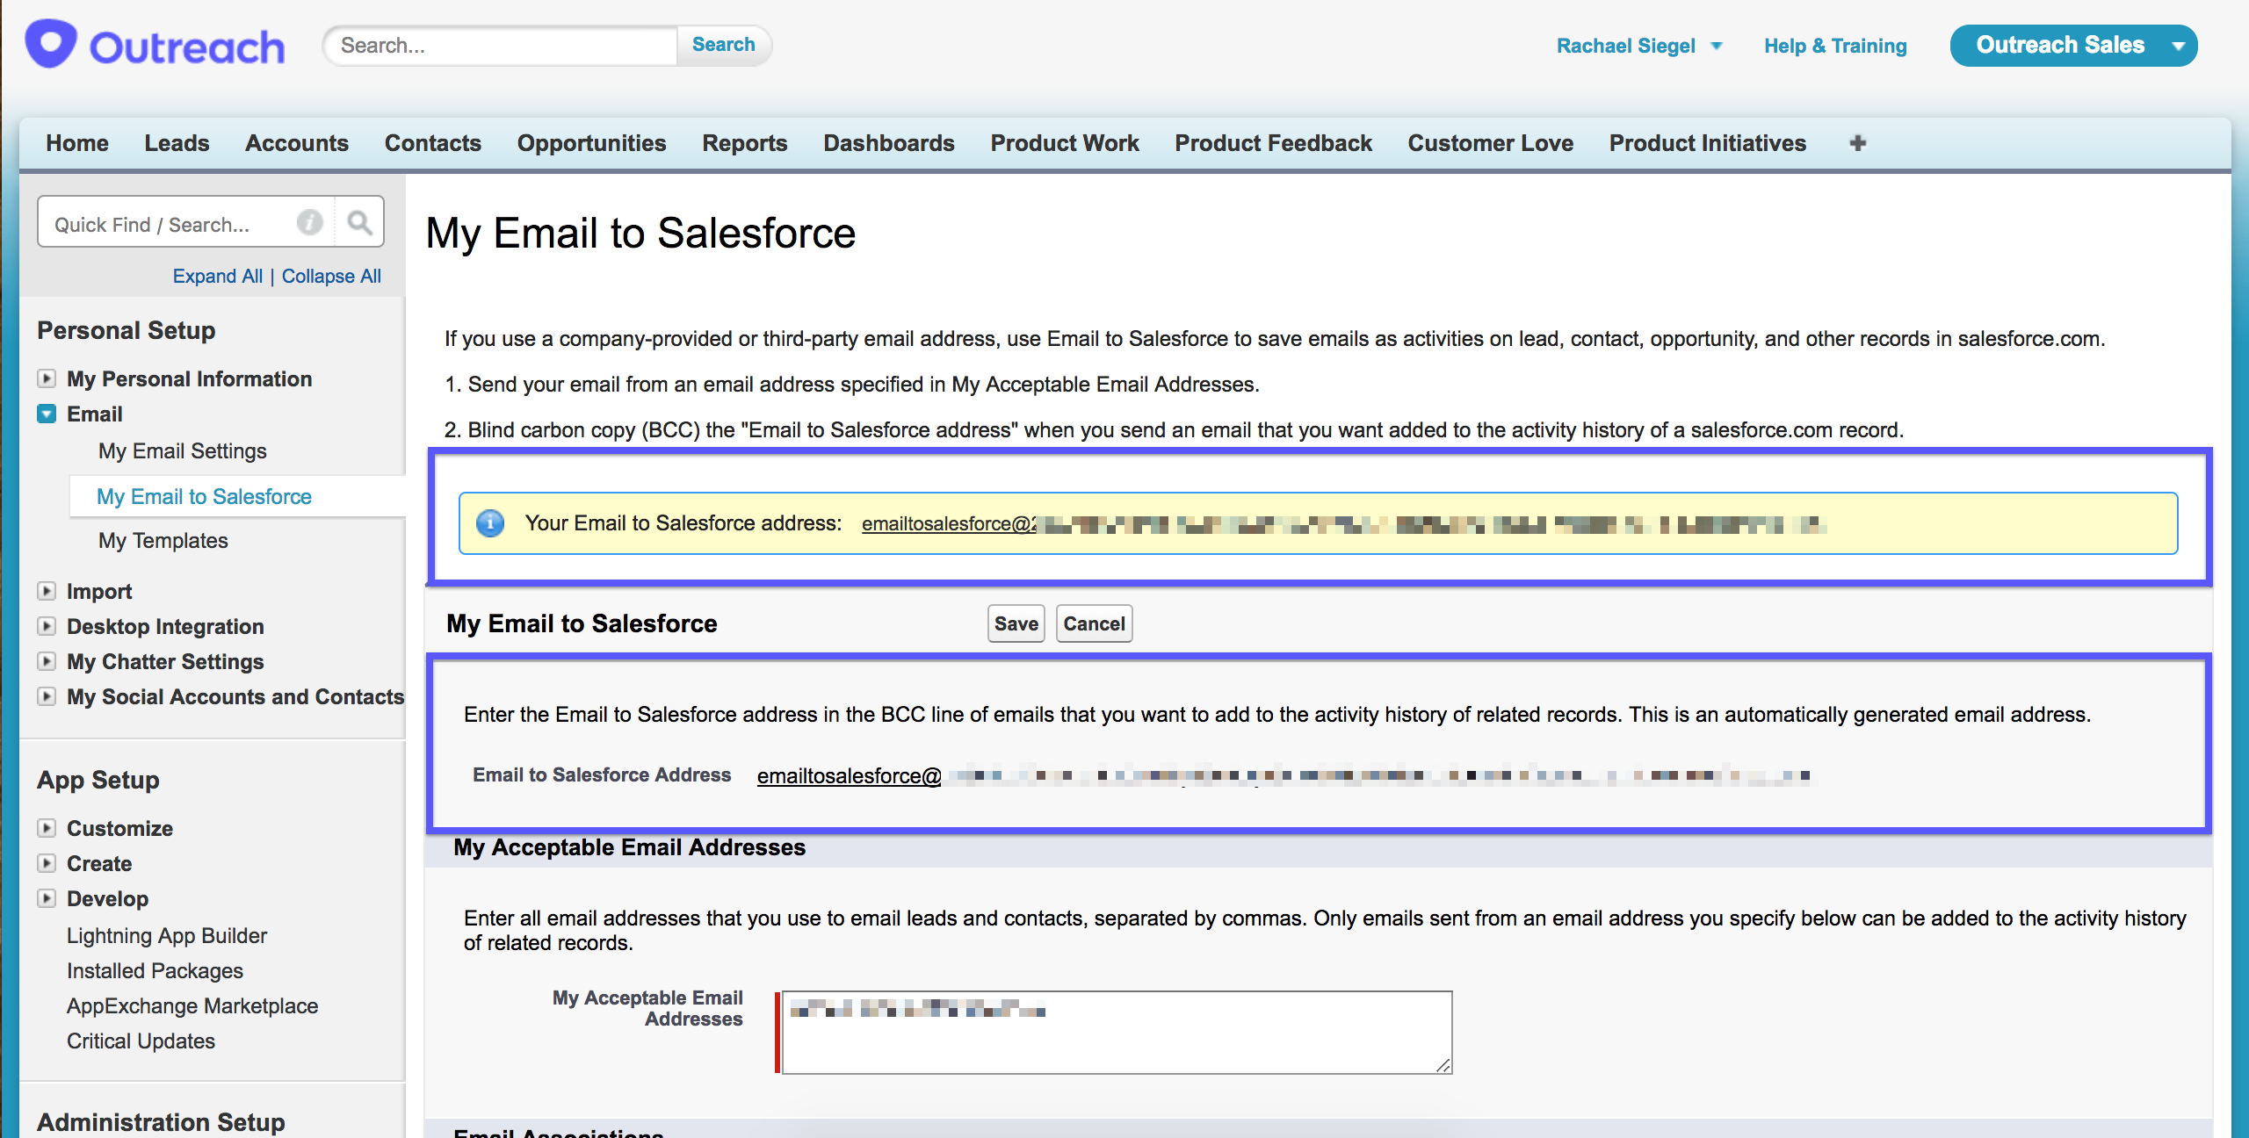Open AppExchange Marketplace
Image resolution: width=2249 pixels, height=1138 pixels.
192,1005
